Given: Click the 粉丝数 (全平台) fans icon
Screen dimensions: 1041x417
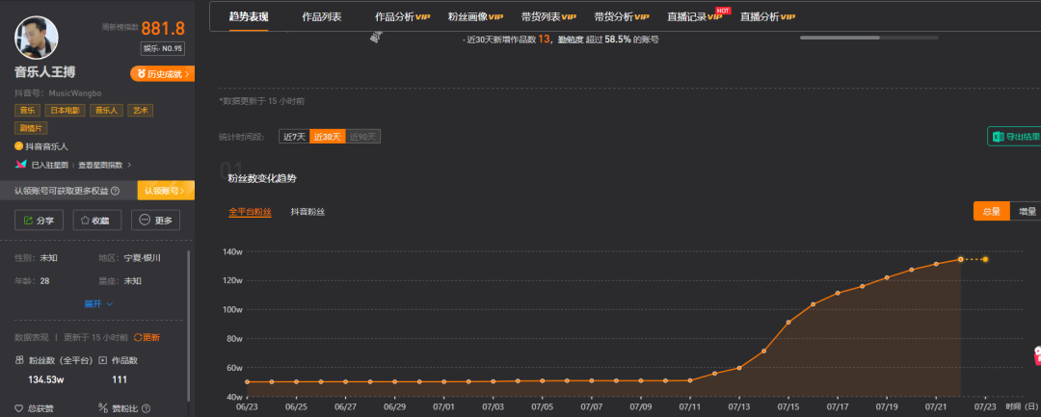Looking at the screenshot, I should pos(18,360).
